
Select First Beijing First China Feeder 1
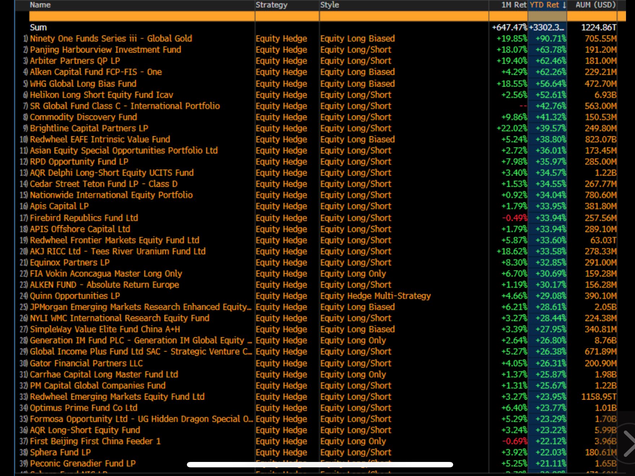click(95, 442)
